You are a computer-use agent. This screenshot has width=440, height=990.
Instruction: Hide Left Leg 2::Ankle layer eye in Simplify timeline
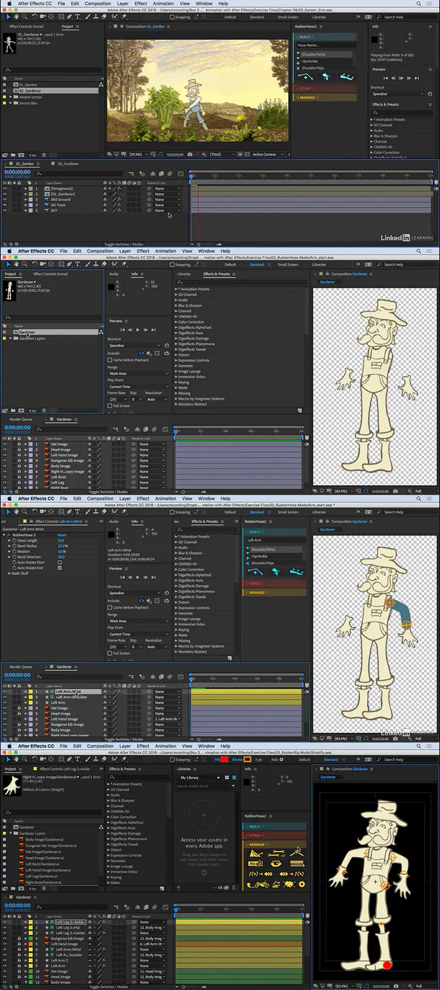click(x=5, y=922)
